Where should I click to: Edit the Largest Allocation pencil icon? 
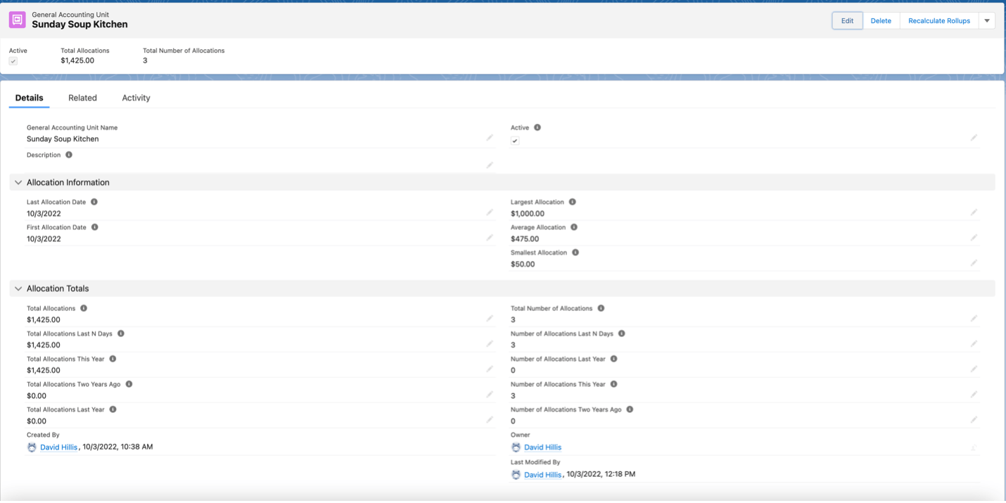974,212
